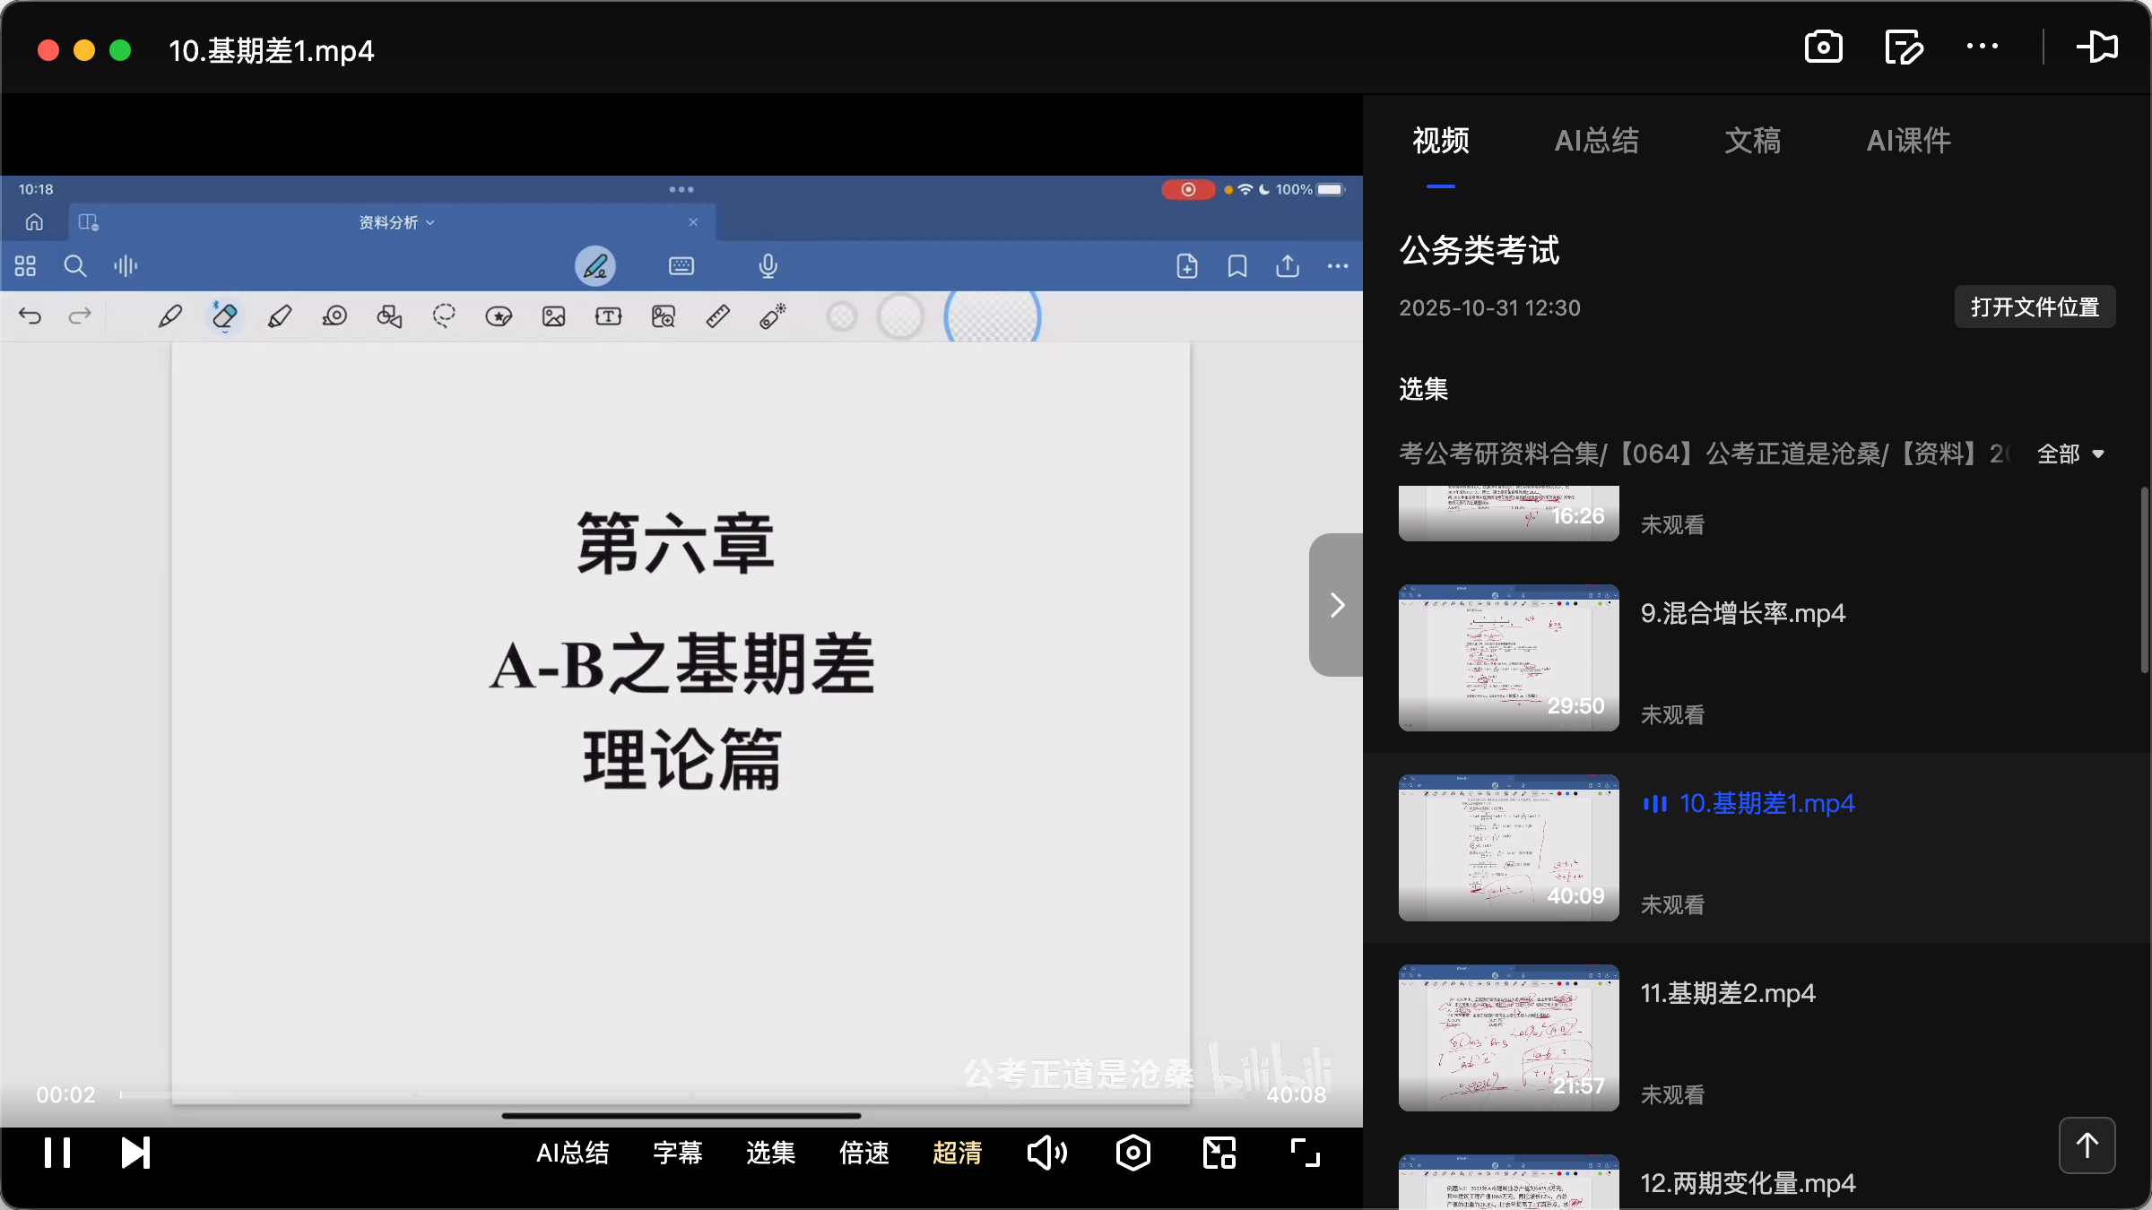Switch to the 文稿 tab

[1751, 141]
